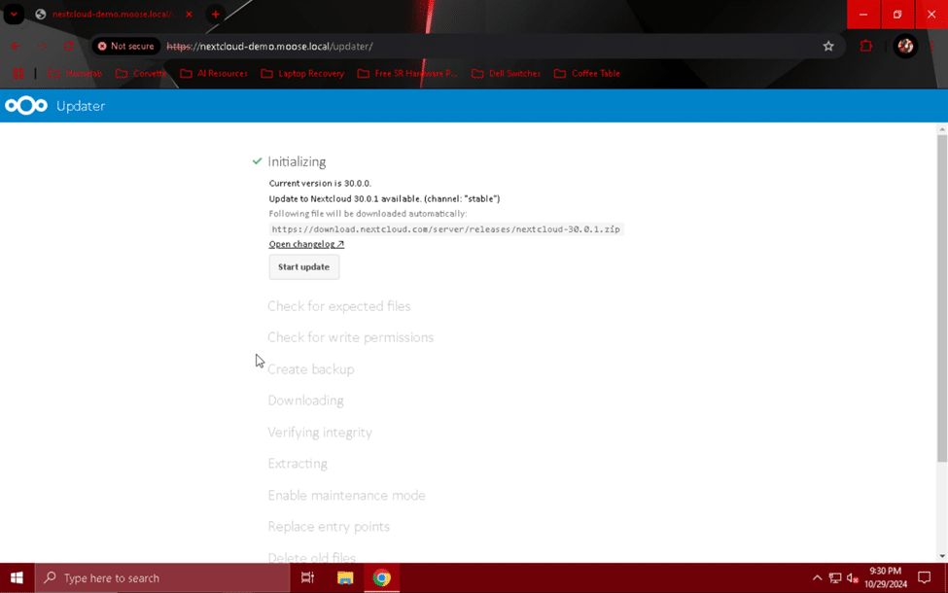Open the Corvette bookmark folder
Screen dimensions: 948x593
tap(142, 73)
